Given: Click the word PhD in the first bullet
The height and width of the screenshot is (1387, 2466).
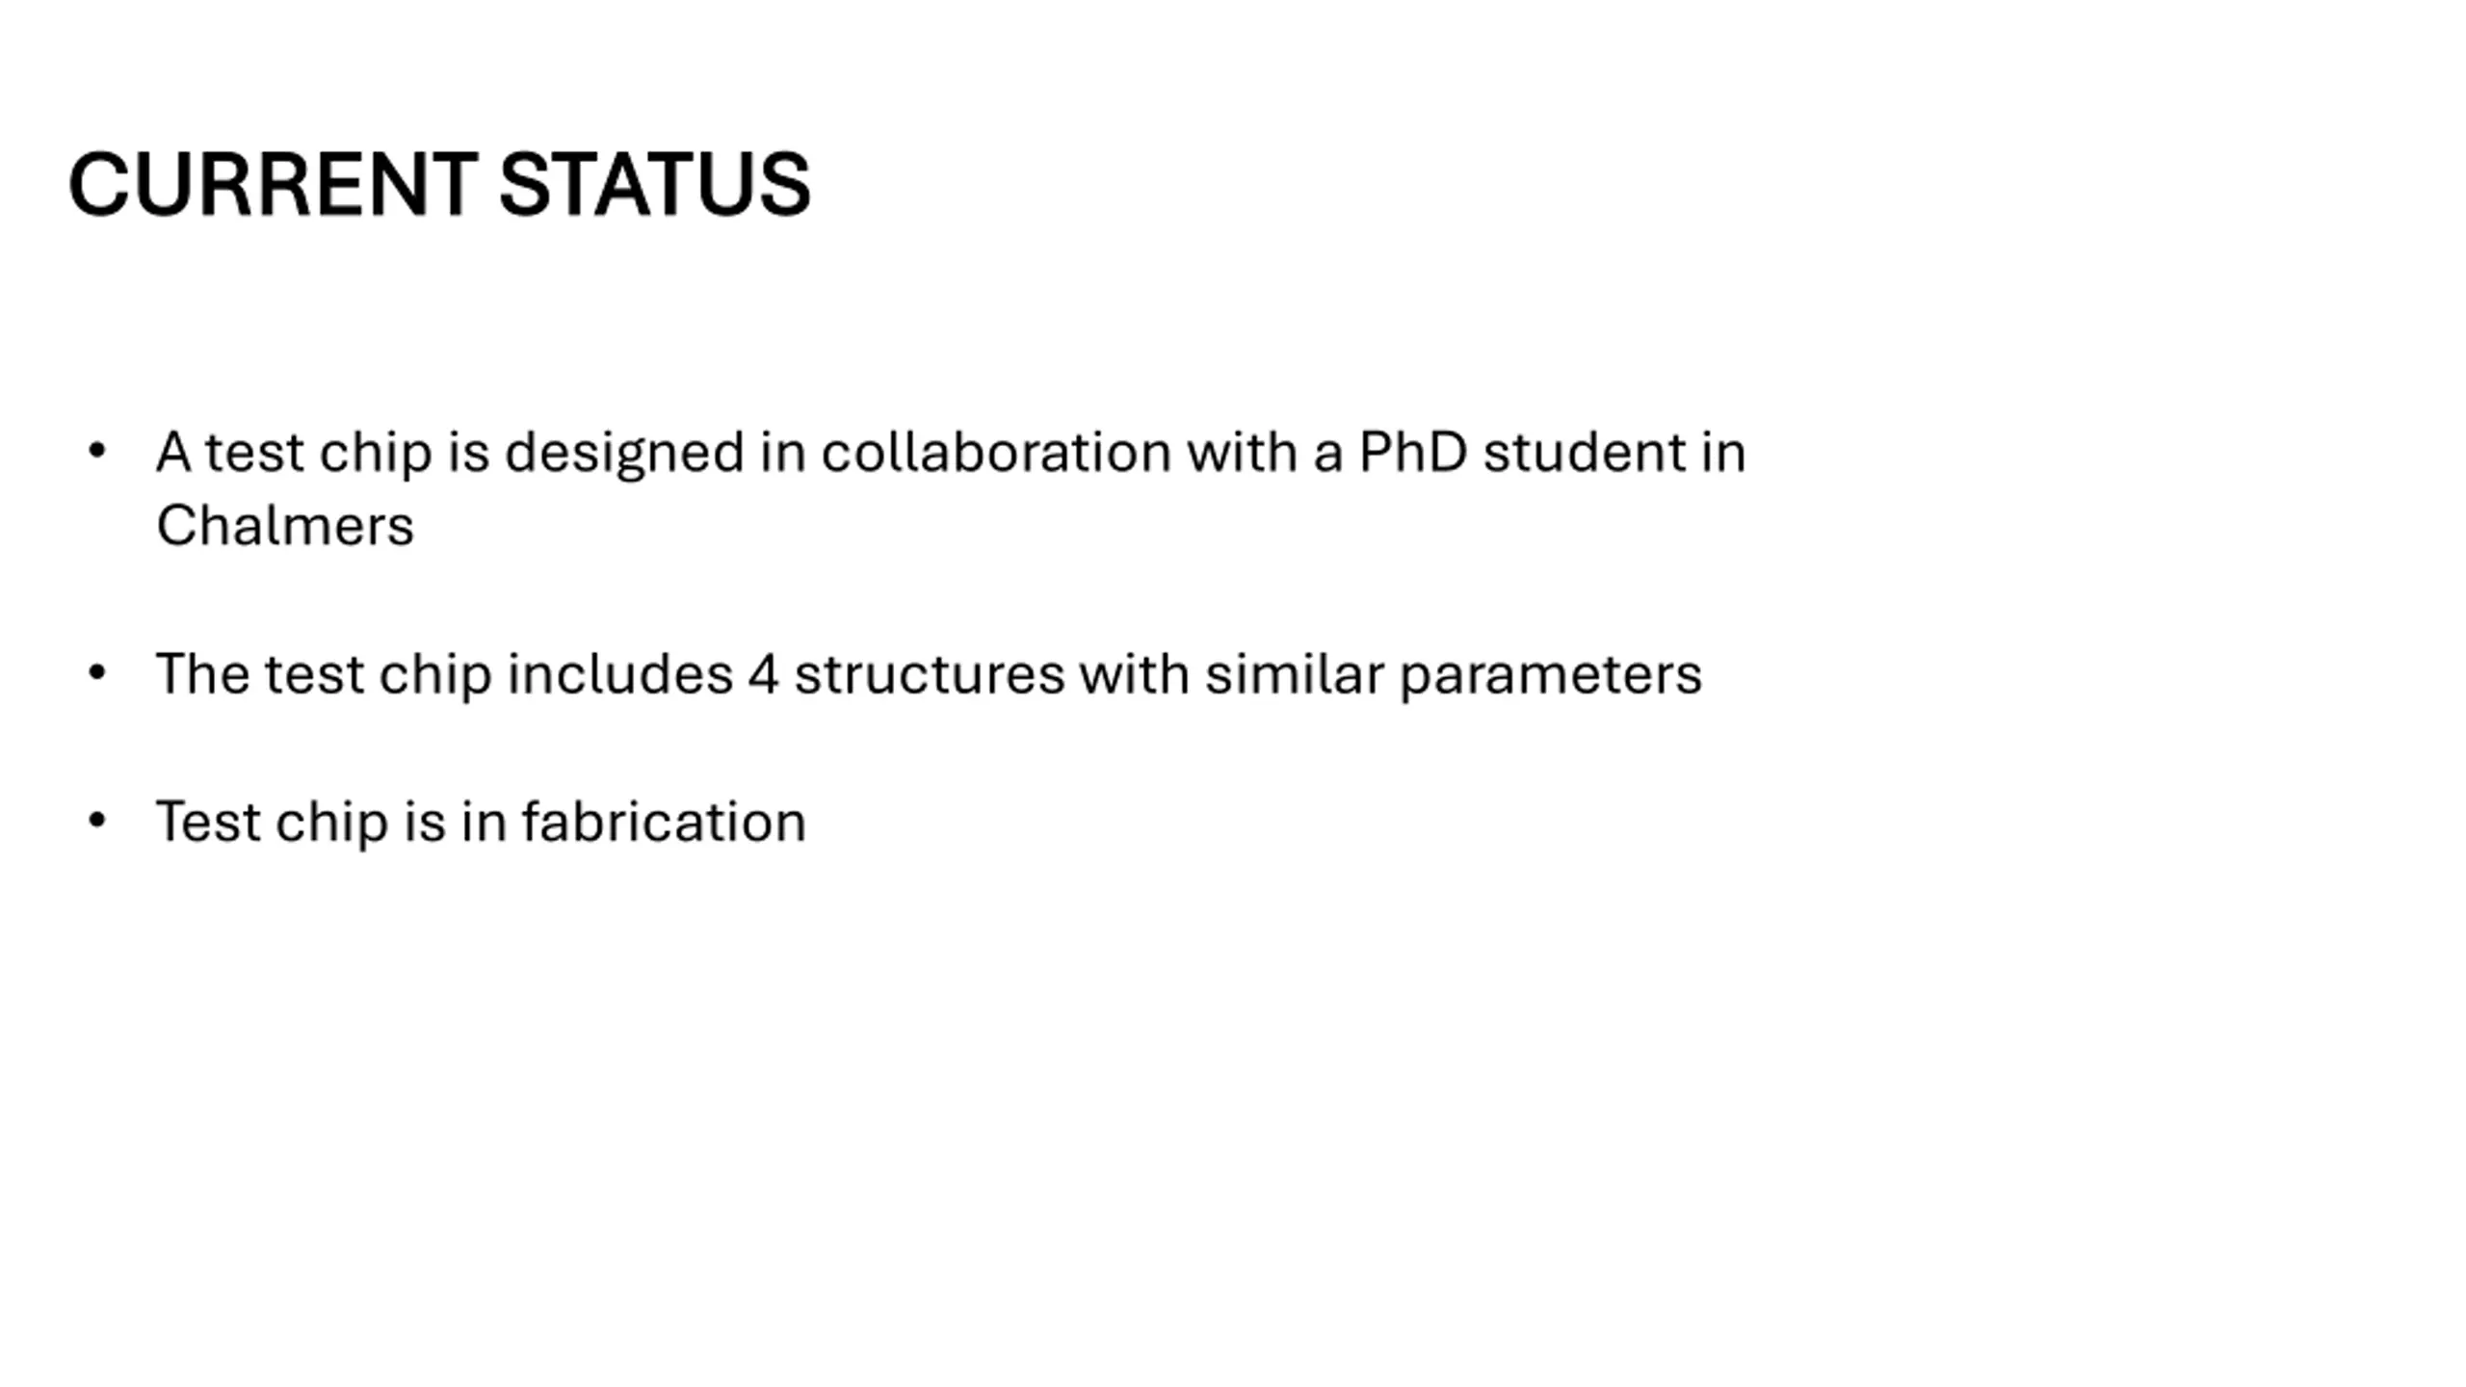Looking at the screenshot, I should click(1413, 452).
